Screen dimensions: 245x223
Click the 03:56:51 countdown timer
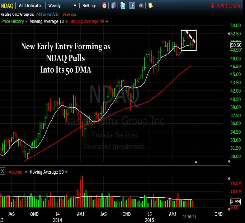tap(189, 217)
